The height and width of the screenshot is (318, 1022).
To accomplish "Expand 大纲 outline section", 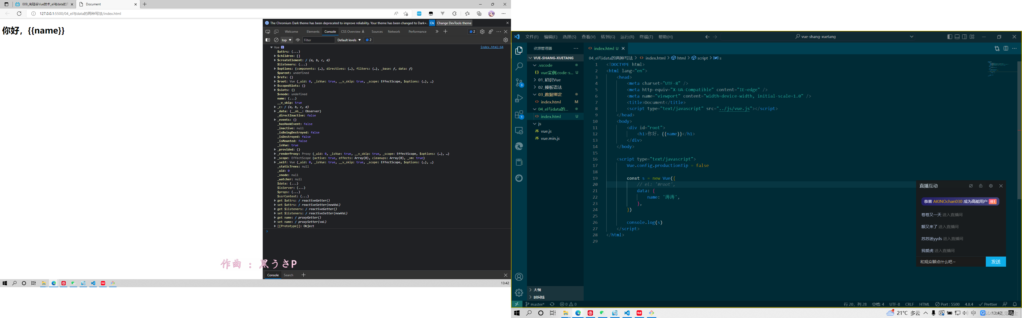I will [x=555, y=290].
